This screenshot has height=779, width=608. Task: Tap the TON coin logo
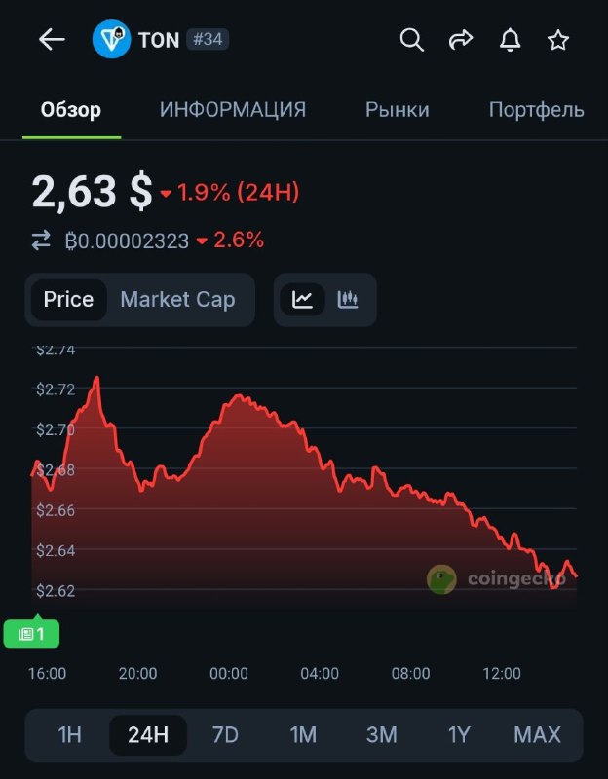tap(111, 40)
